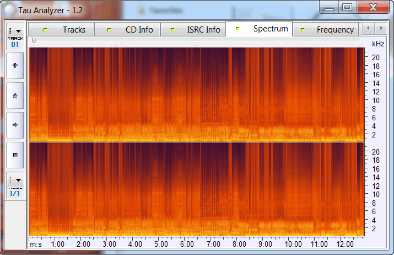
Task: Click the right arrow analyze button
Action: 15,125
